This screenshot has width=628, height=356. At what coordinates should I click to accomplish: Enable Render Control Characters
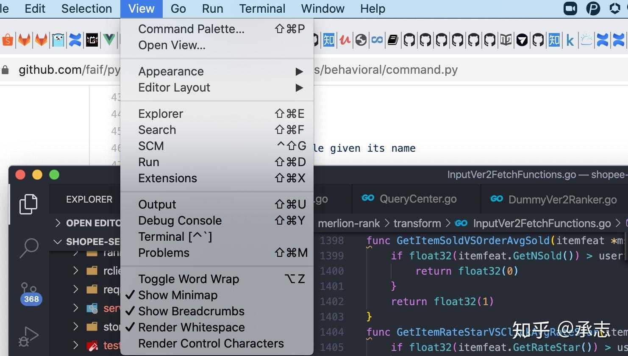(x=217, y=343)
